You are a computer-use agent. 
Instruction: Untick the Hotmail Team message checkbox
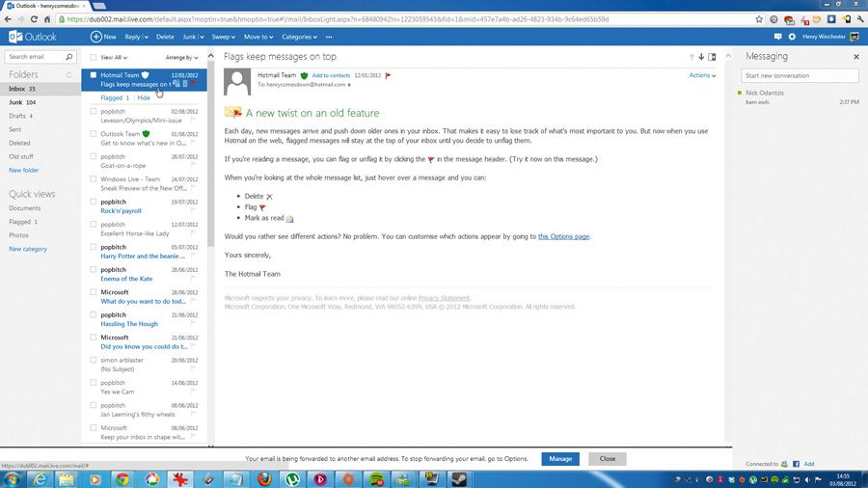pos(93,75)
